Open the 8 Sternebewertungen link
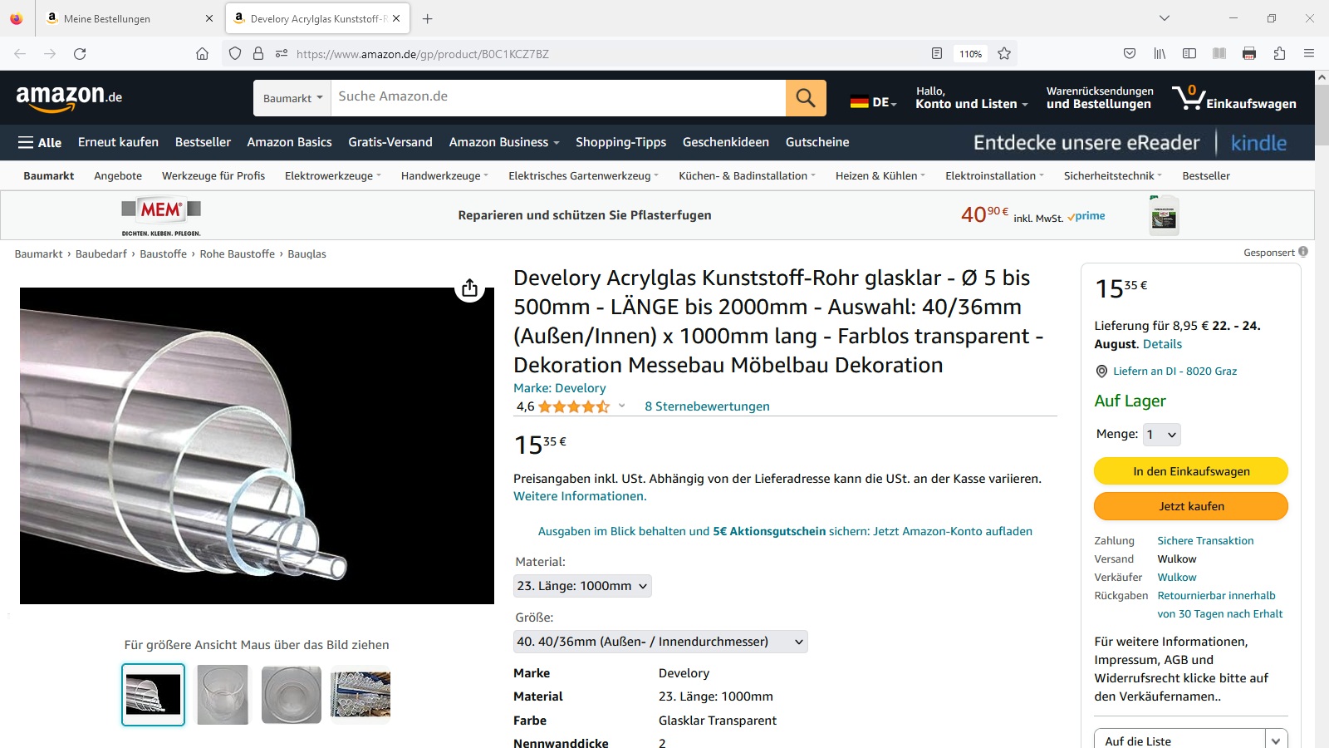The width and height of the screenshot is (1329, 748). (x=707, y=406)
